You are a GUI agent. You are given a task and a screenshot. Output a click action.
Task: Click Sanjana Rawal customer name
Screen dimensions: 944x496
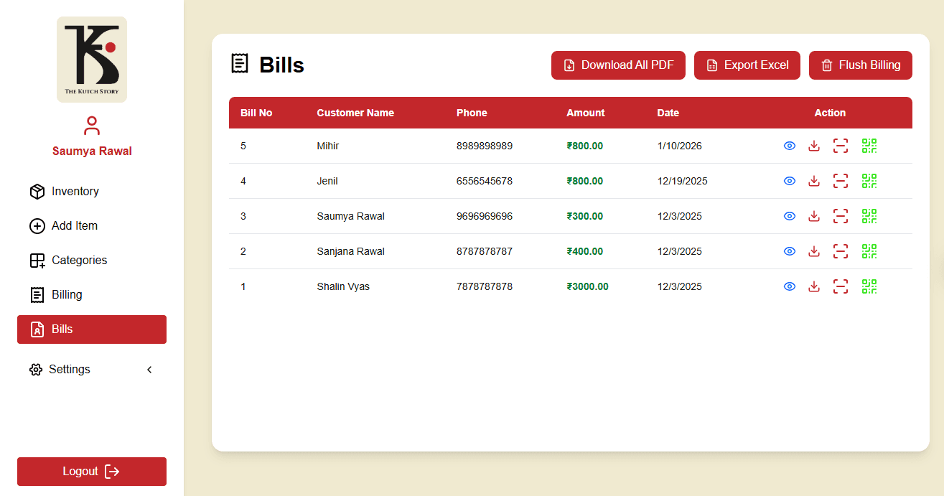[351, 251]
